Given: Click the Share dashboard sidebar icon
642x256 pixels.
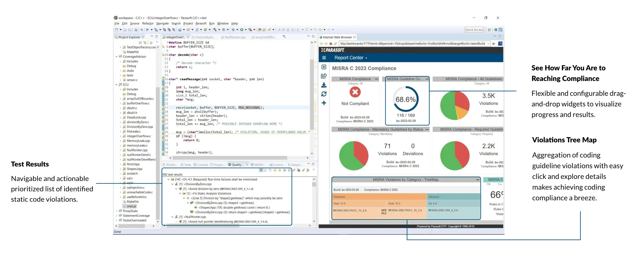Looking at the screenshot, I should 324,76.
